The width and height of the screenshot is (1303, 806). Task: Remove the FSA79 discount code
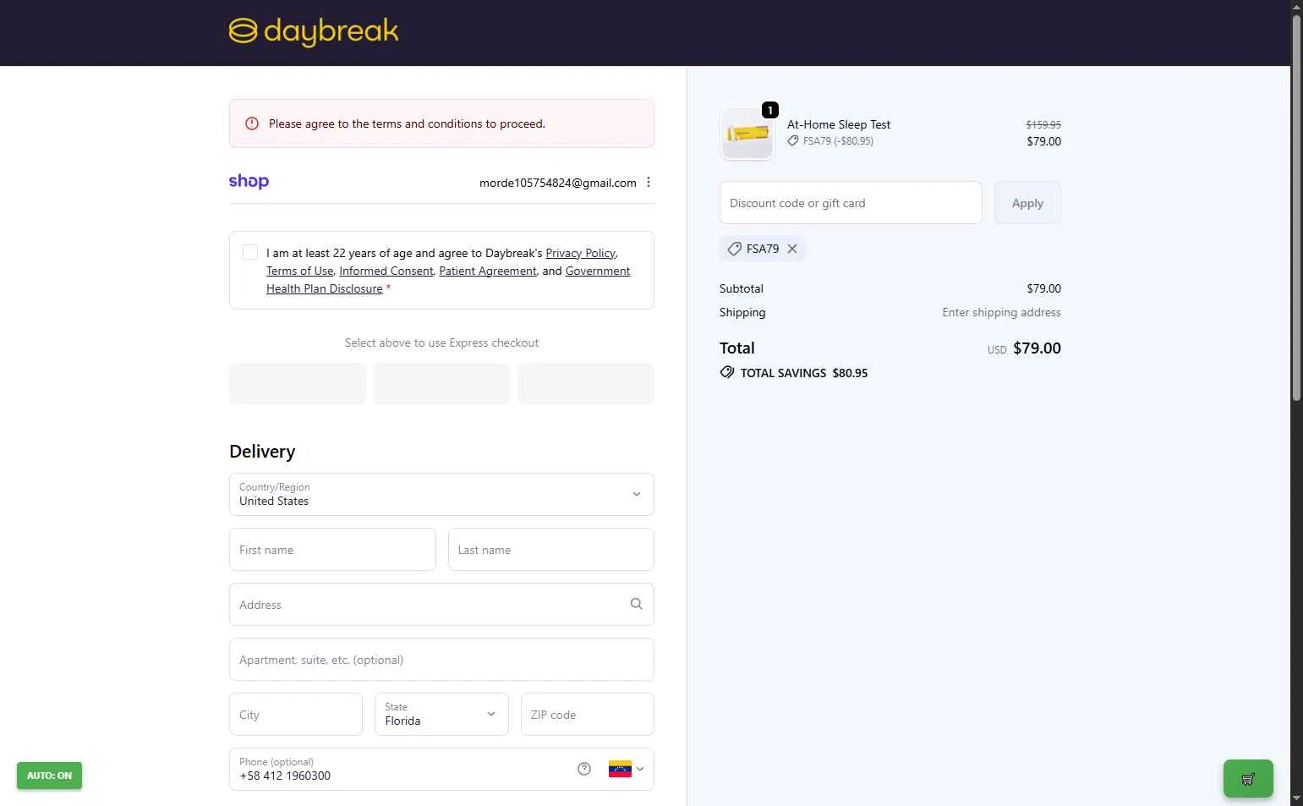click(x=792, y=249)
